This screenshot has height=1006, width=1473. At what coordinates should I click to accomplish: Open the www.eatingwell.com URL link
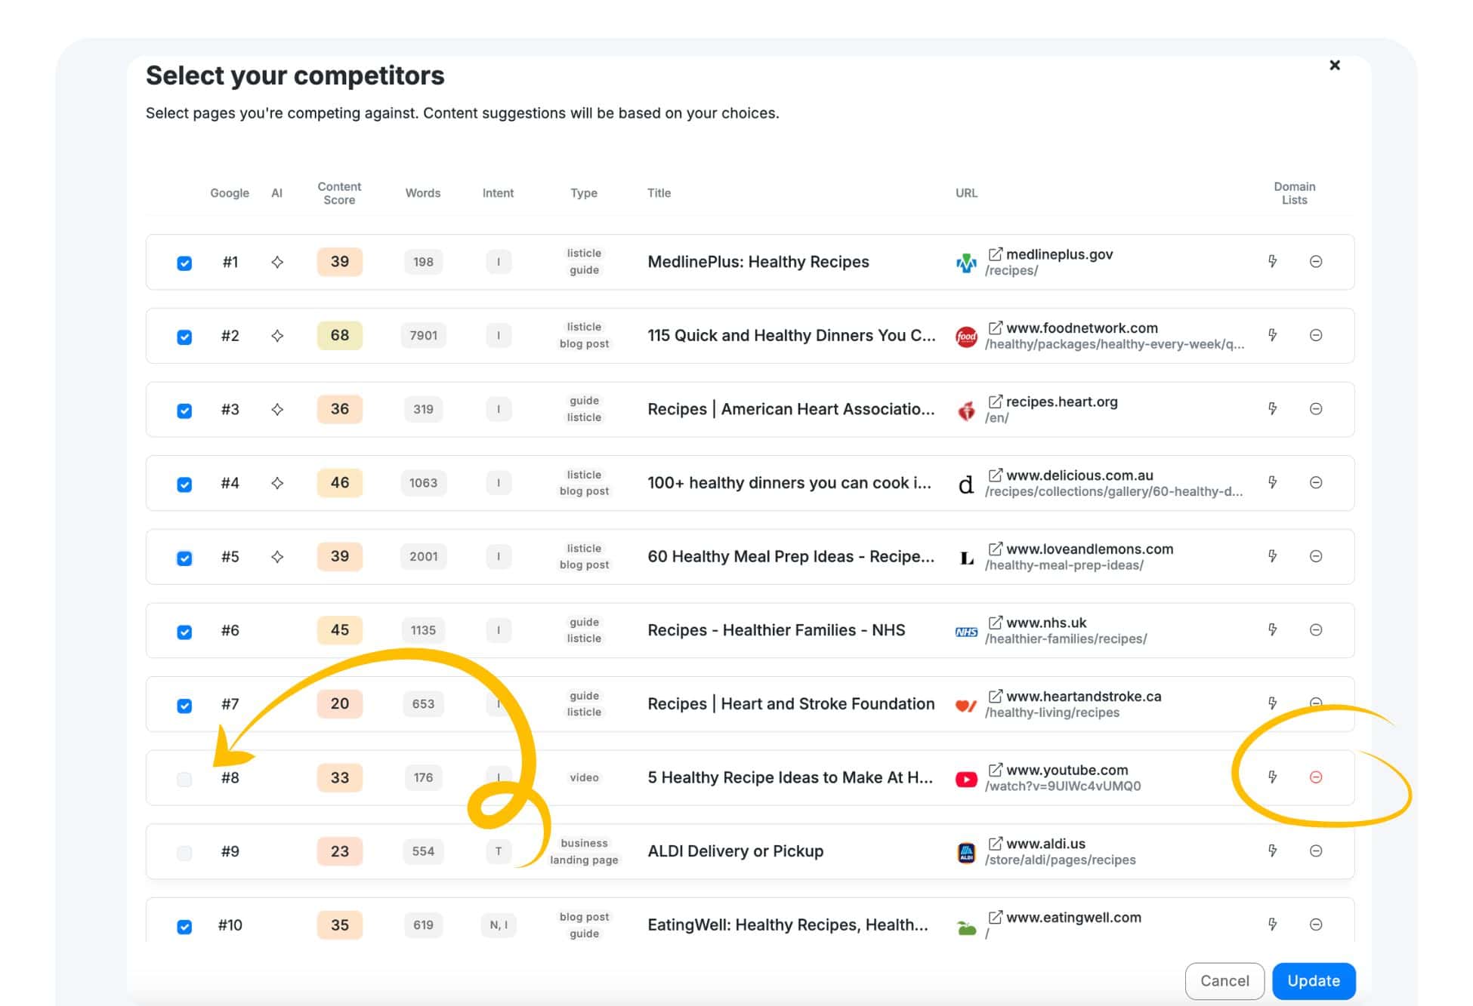click(x=1073, y=917)
